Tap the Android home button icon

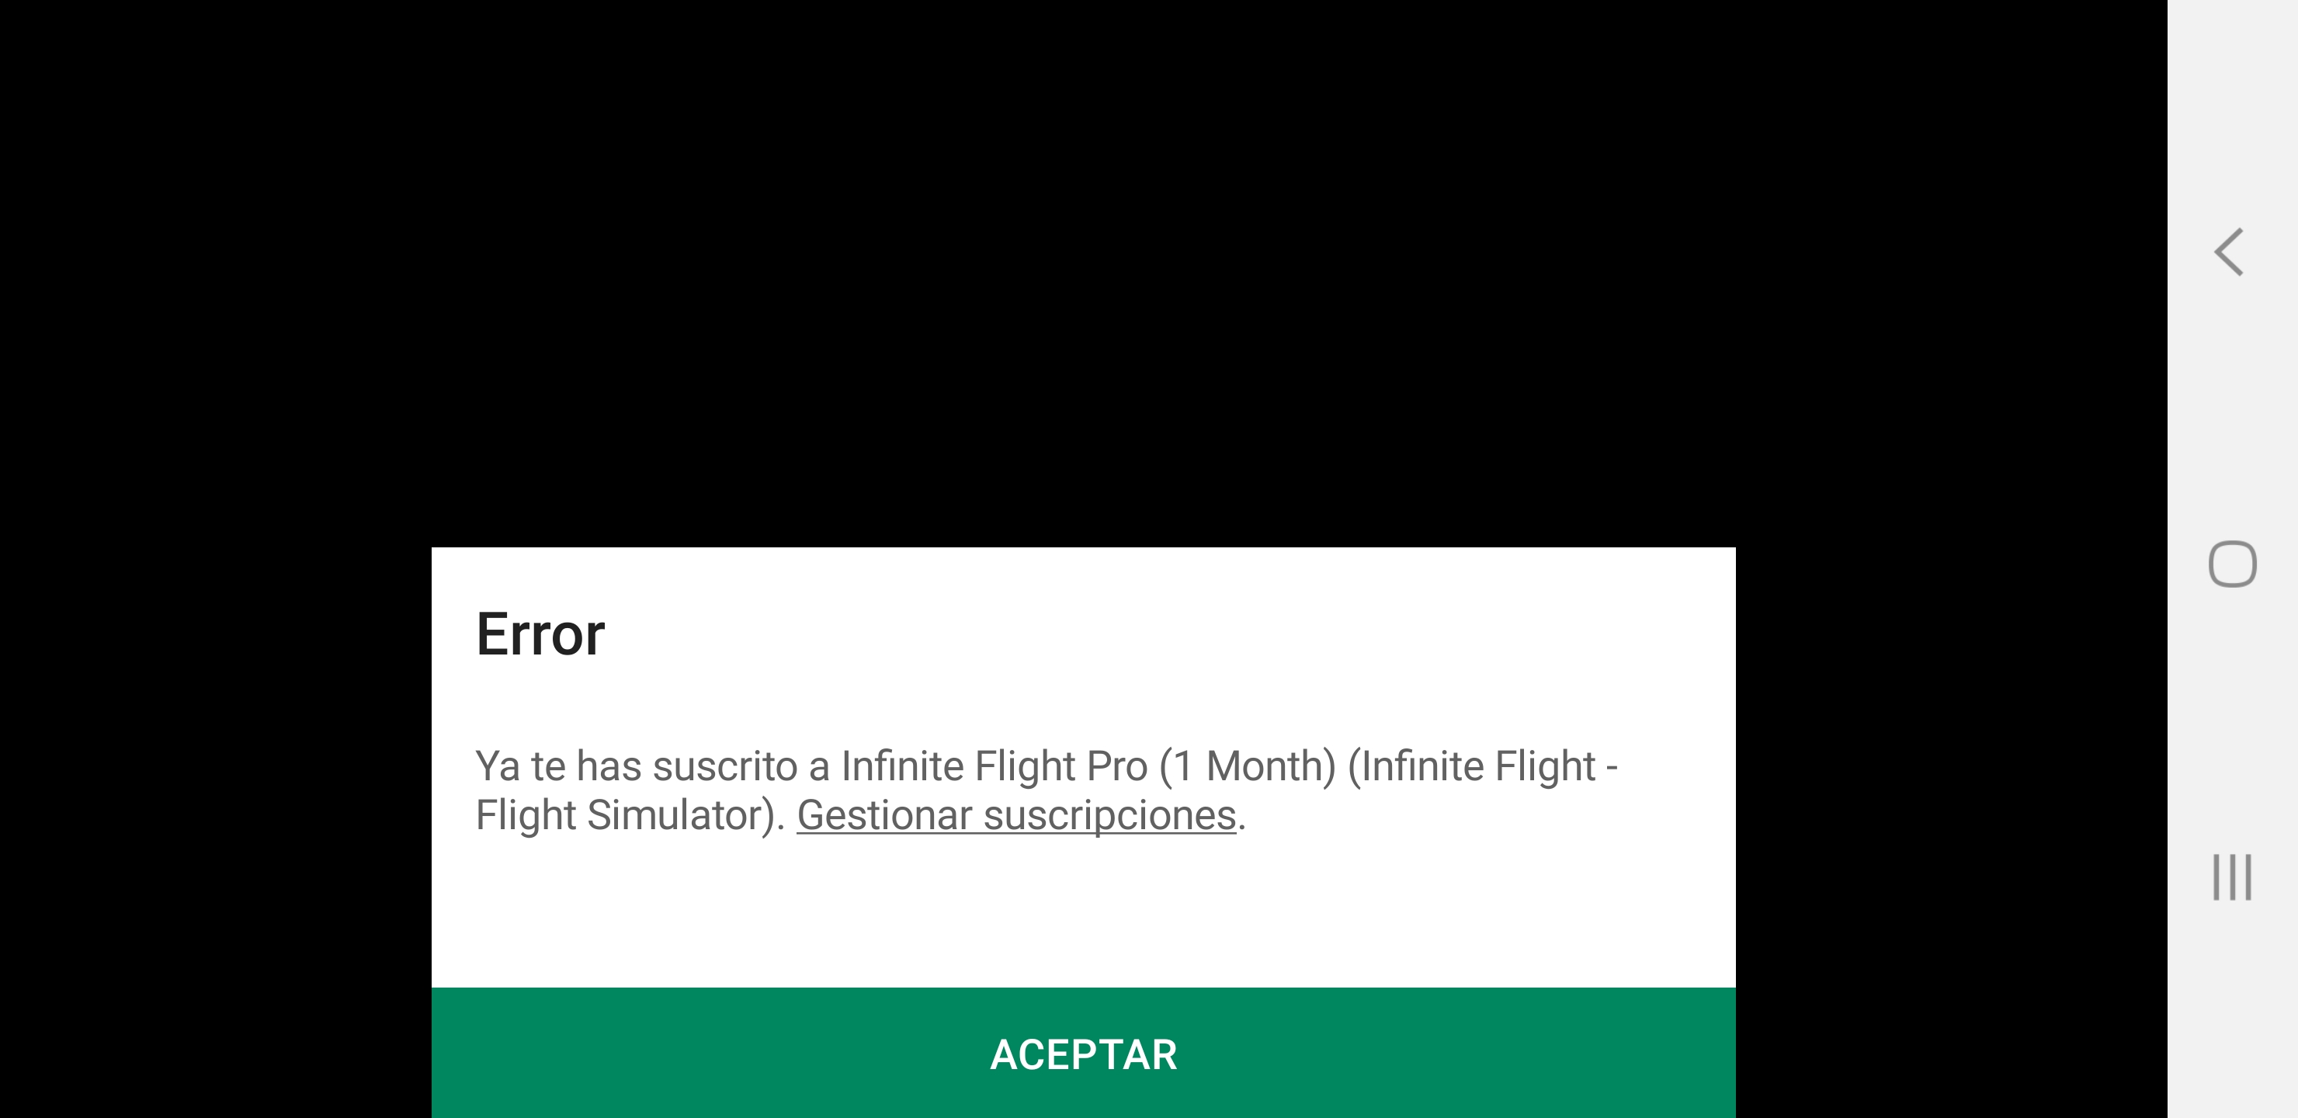[x=2232, y=564]
